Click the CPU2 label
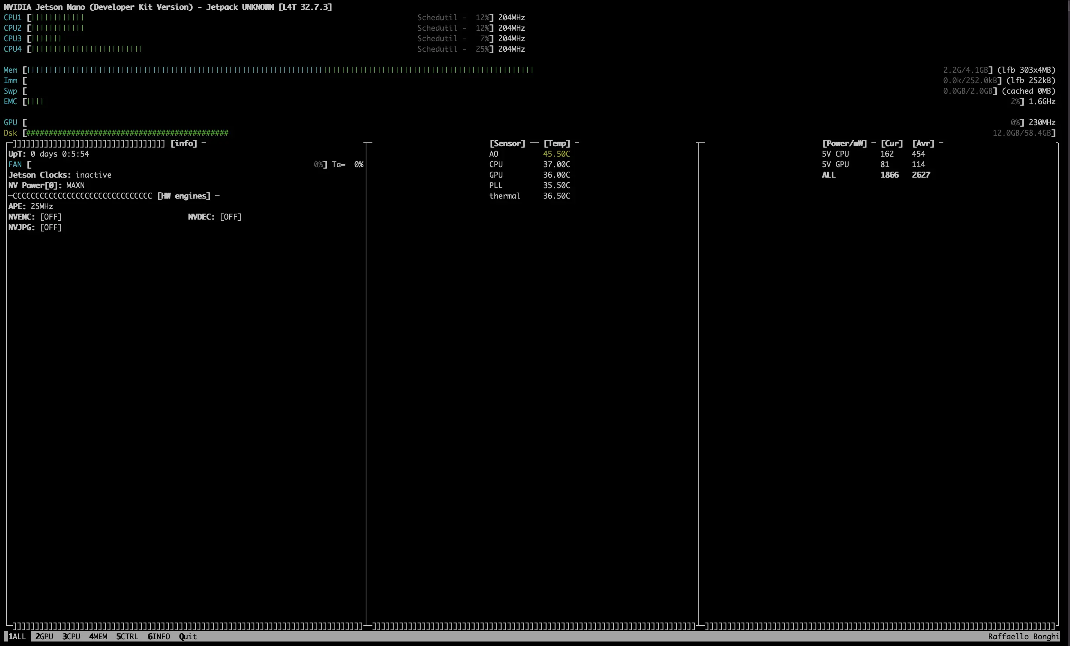 pyautogui.click(x=13, y=28)
